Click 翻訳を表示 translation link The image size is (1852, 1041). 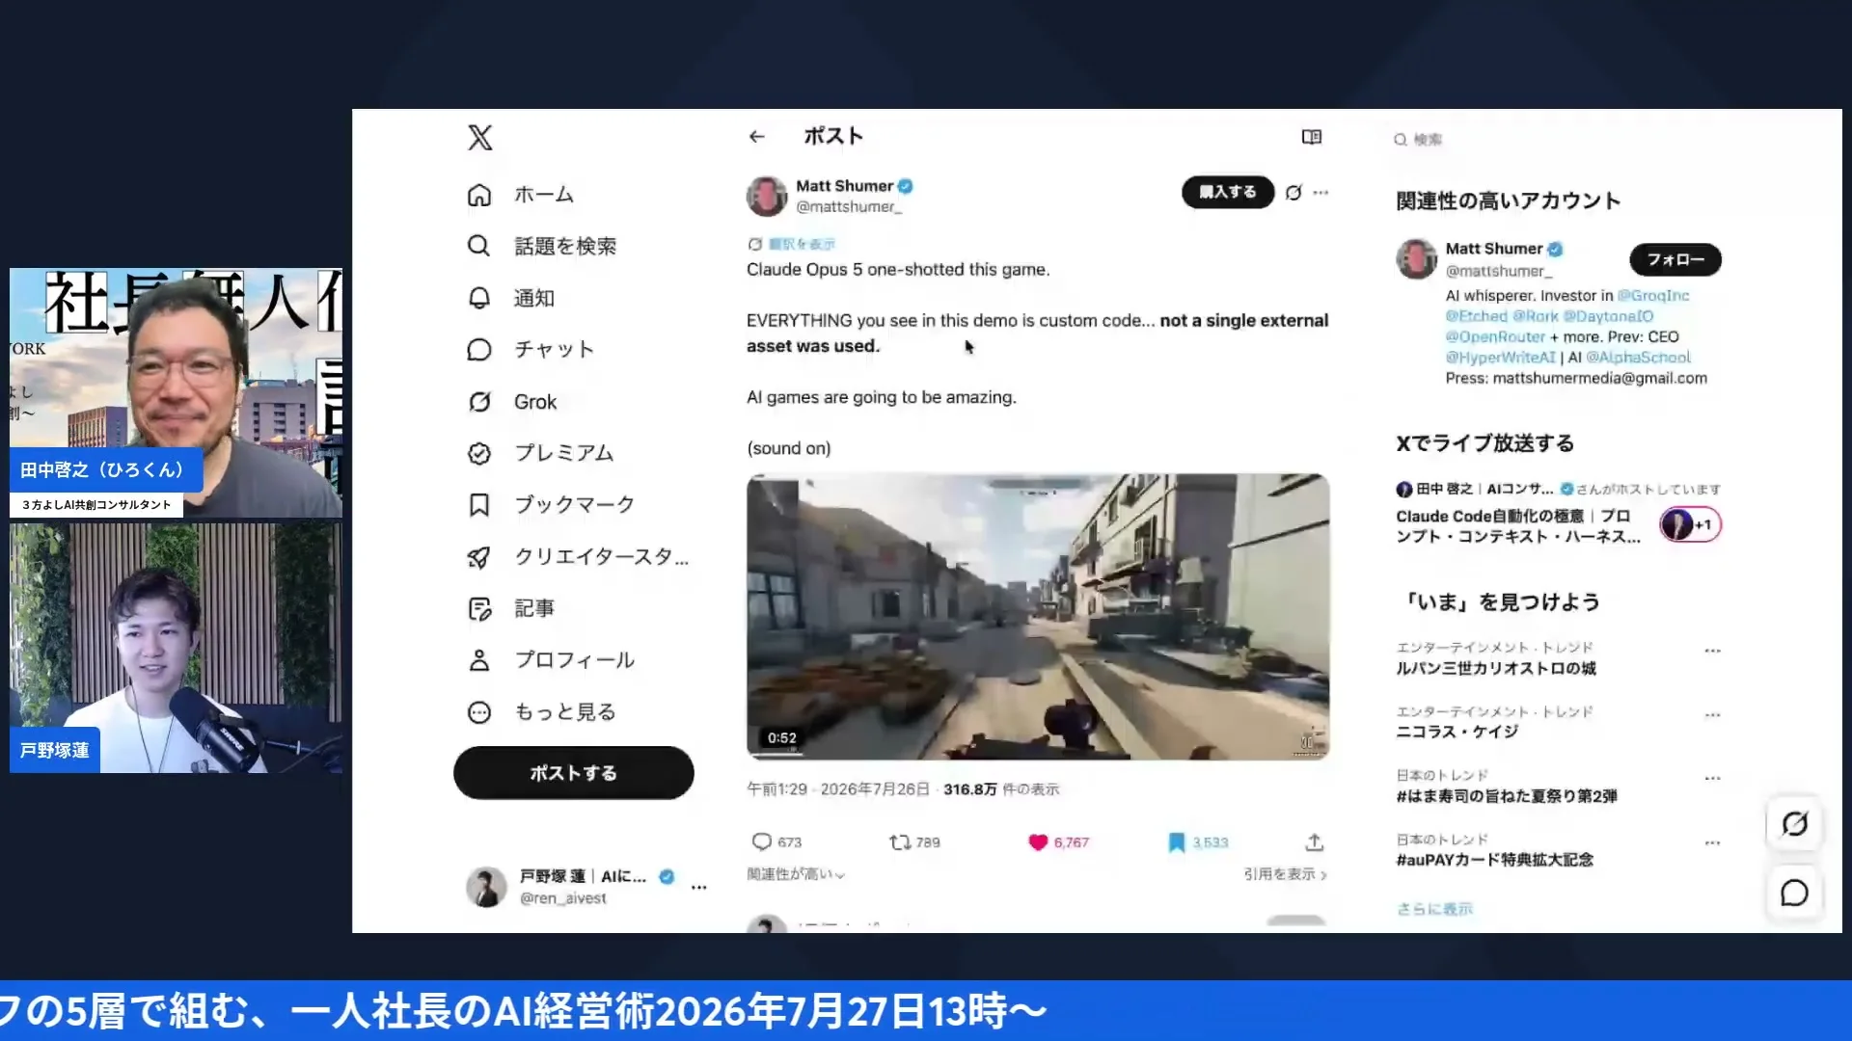point(802,244)
